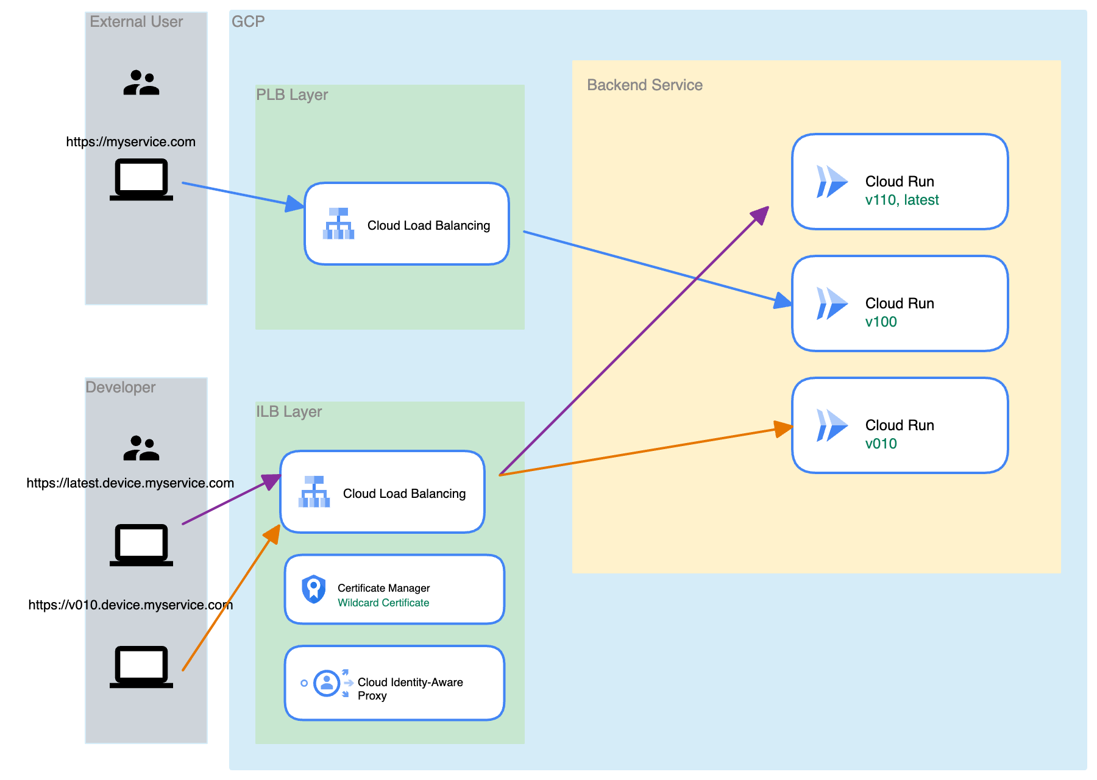Select laptop icon under https://myservice.com
Screen dimensions: 1097x780
pos(141,180)
